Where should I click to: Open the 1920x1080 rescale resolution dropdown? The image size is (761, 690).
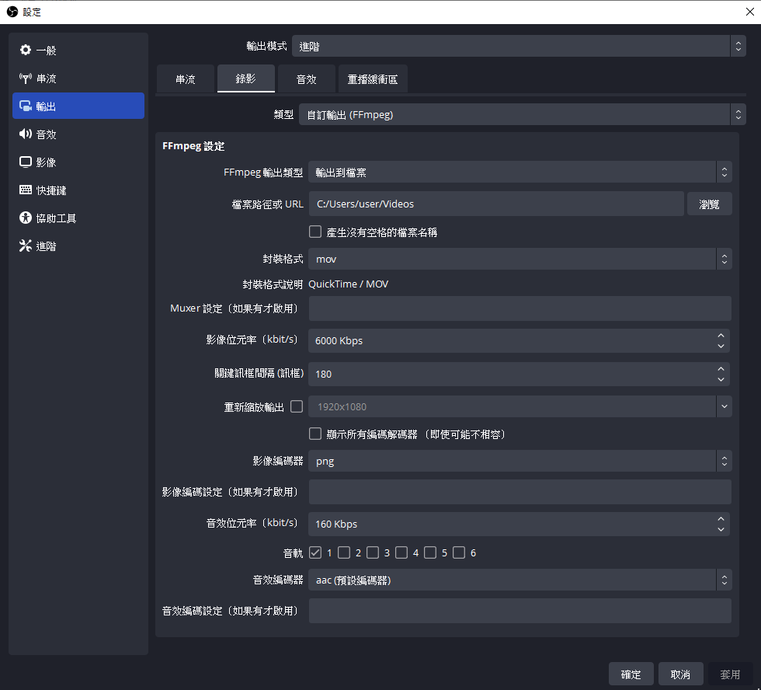coord(519,406)
